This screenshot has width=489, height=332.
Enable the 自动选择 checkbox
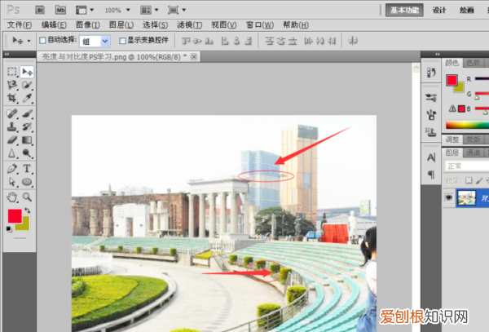(x=43, y=40)
